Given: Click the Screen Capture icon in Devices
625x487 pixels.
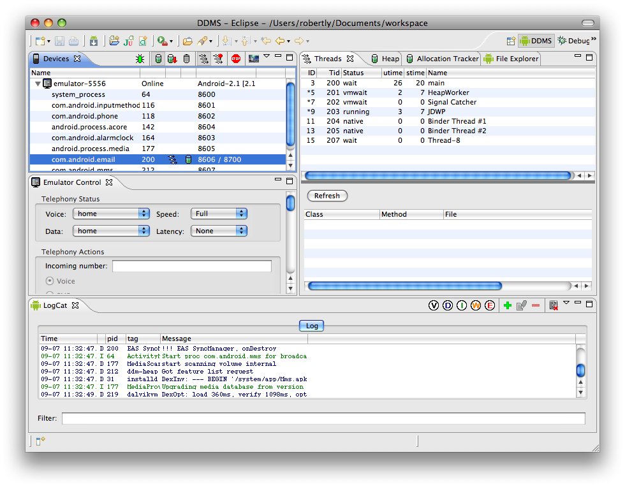Looking at the screenshot, I should click(253, 59).
